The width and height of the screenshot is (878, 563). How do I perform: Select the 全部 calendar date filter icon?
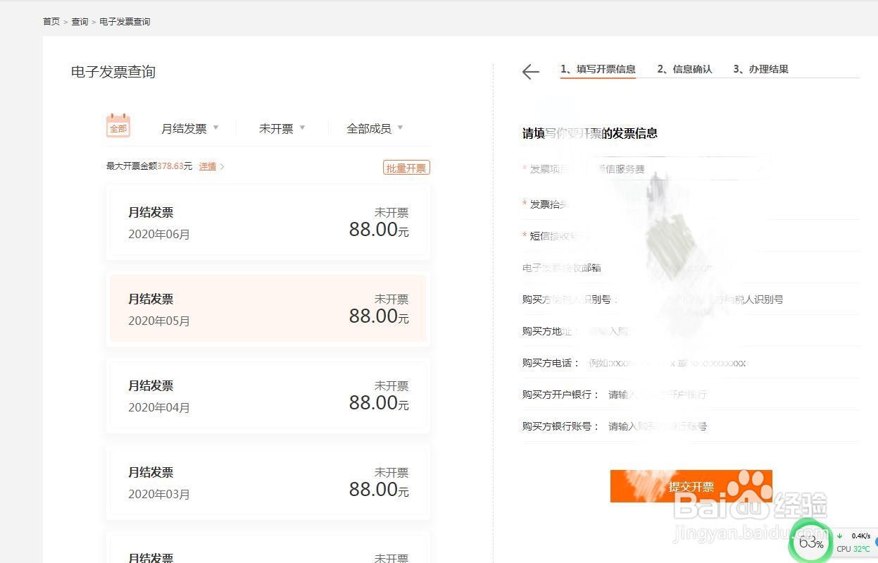[x=118, y=125]
